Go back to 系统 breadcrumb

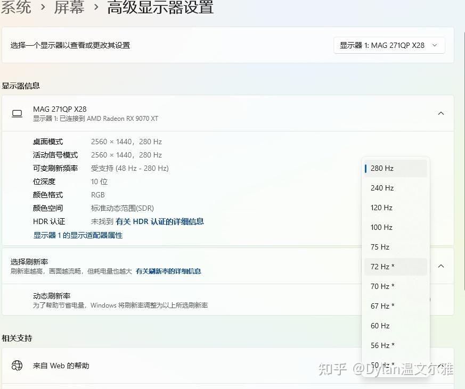[16, 7]
